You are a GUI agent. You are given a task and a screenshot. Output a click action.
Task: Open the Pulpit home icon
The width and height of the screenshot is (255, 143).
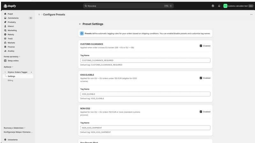(5, 14)
